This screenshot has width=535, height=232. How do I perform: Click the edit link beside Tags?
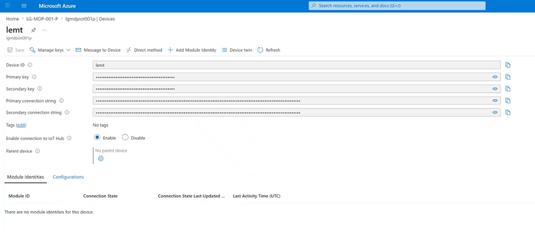[x=21, y=125]
